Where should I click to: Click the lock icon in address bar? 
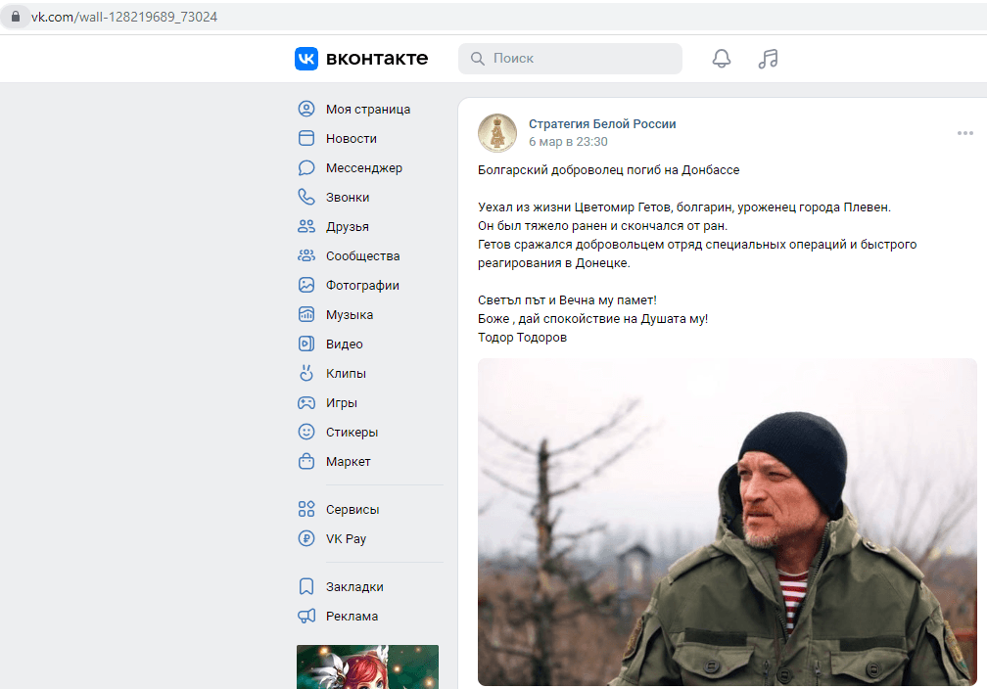pos(16,17)
